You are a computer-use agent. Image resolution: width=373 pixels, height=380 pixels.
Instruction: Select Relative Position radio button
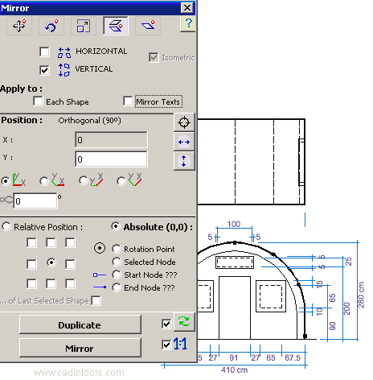[6, 226]
